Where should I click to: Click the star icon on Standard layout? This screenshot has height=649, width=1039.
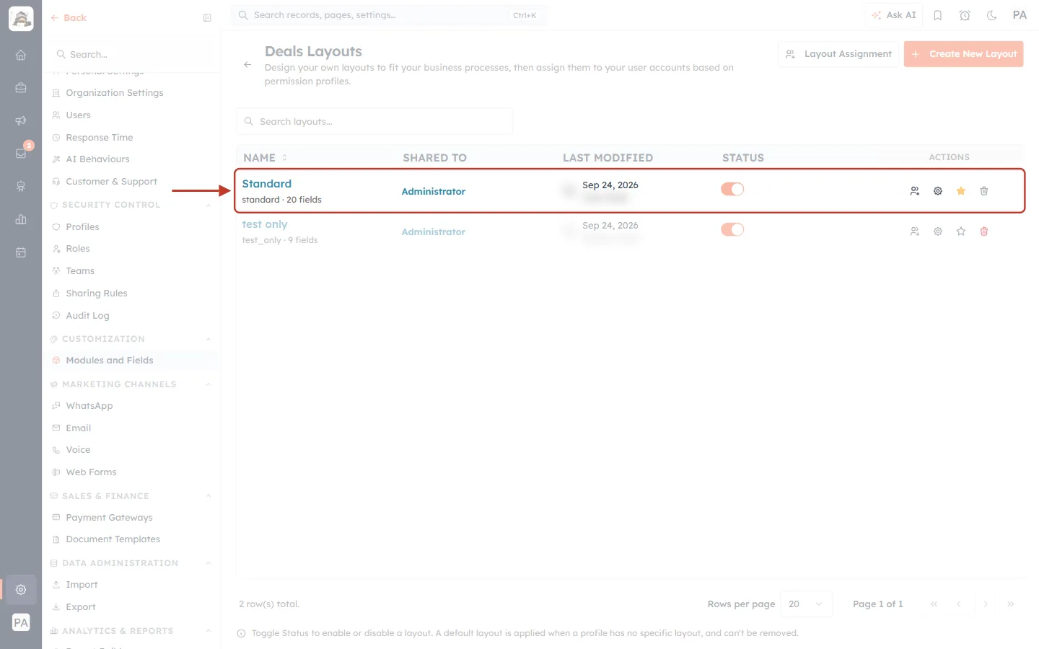pos(961,191)
